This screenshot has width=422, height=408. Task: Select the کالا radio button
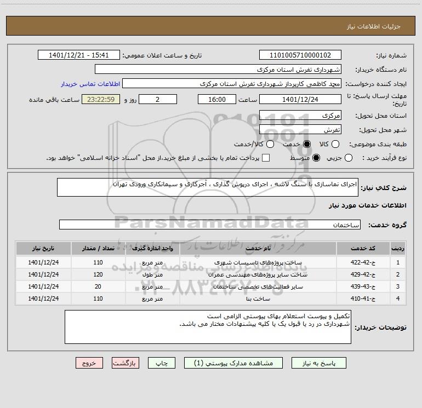pos(335,144)
